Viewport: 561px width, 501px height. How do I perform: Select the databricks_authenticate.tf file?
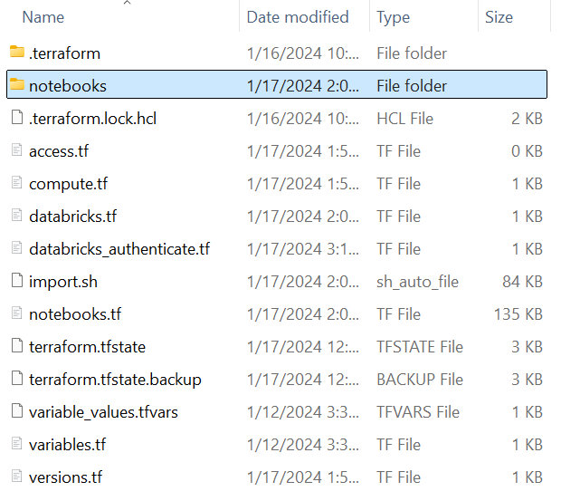coord(119,249)
